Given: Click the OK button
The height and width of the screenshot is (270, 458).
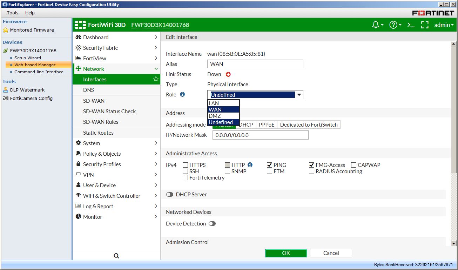Looking at the screenshot, I should pos(286,253).
